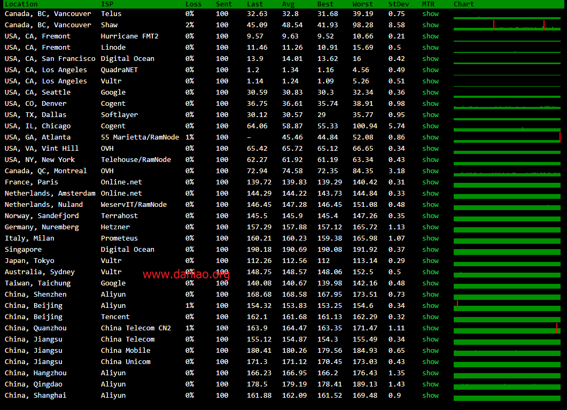Show MTR for Aliyun Shanghai row

[x=430, y=395]
